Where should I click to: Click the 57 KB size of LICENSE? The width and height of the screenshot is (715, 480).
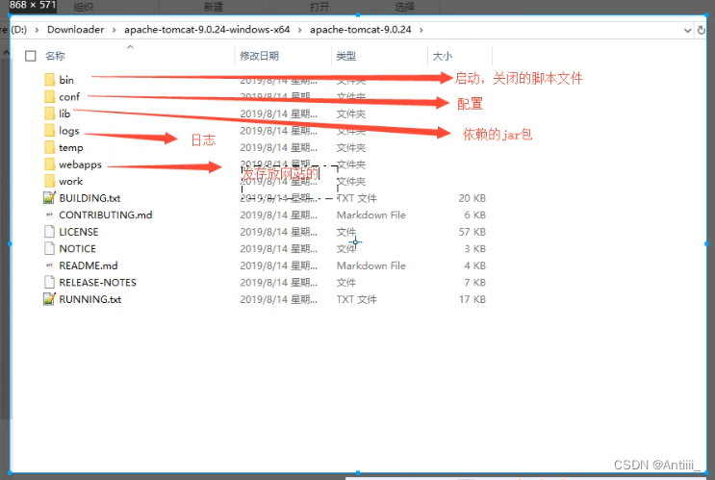click(472, 232)
